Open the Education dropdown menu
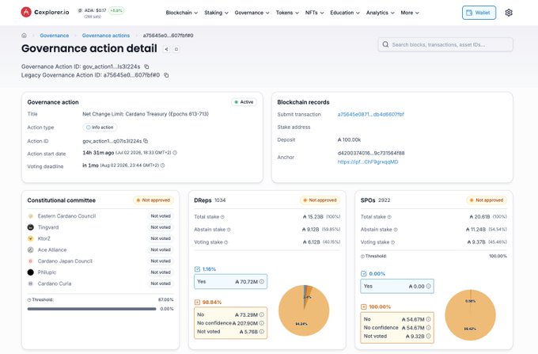Image resolution: width=538 pixels, height=354 pixels. point(345,13)
